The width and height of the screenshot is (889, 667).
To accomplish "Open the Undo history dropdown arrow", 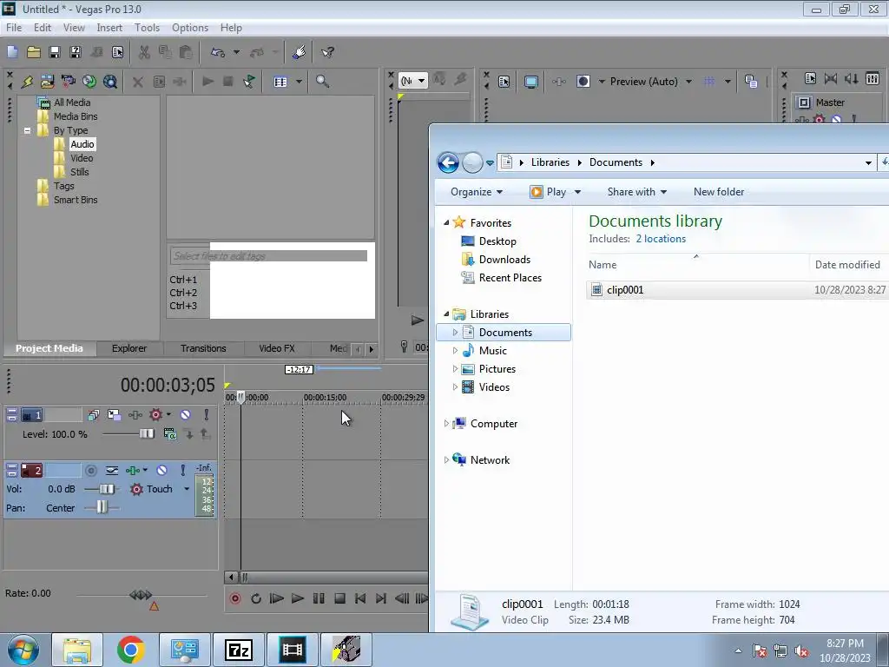I will [236, 52].
